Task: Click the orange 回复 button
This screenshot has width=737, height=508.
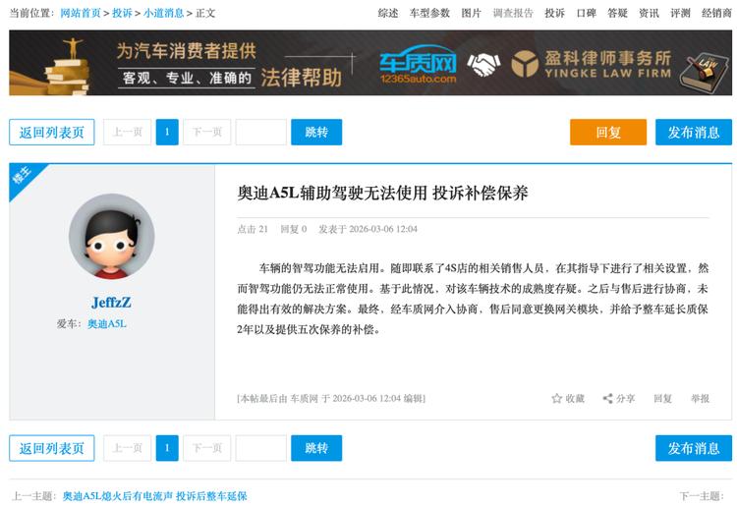Action: pos(607,132)
